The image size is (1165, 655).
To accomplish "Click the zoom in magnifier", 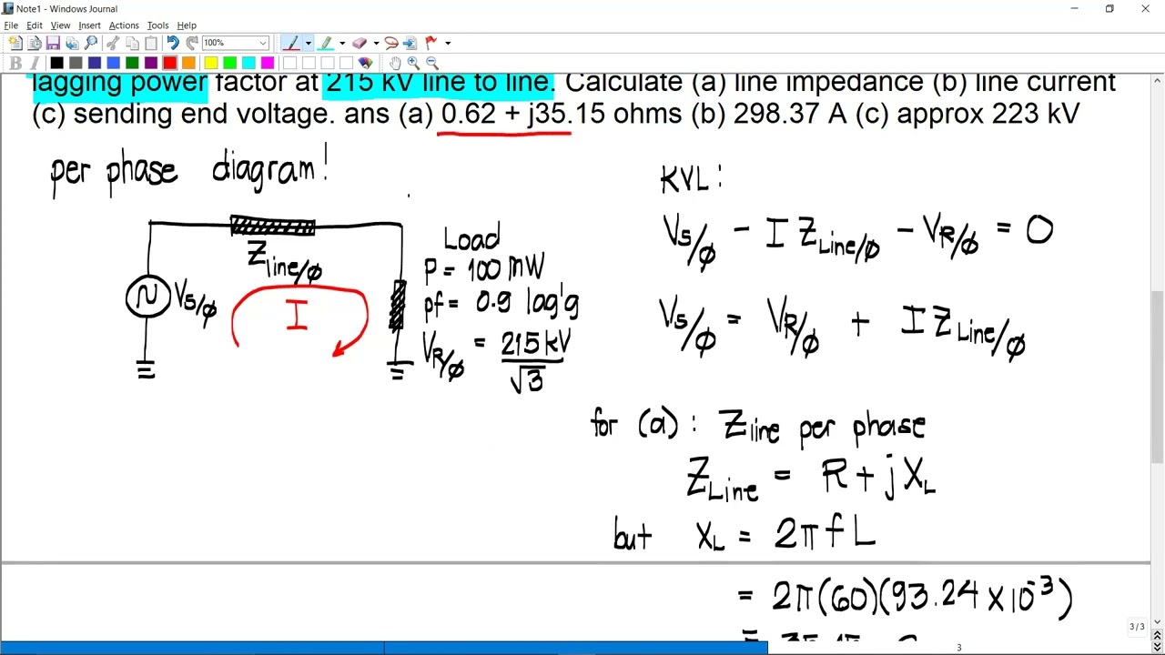I will click(x=413, y=63).
